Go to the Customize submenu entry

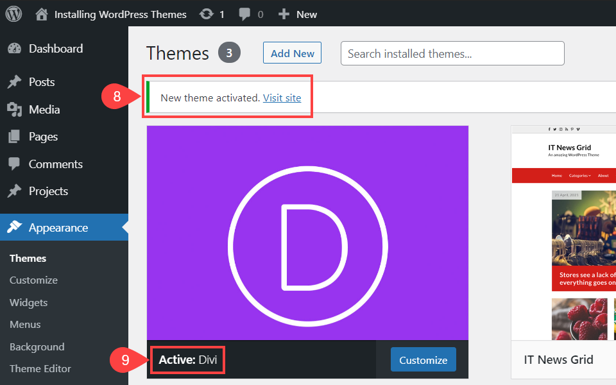(x=33, y=280)
